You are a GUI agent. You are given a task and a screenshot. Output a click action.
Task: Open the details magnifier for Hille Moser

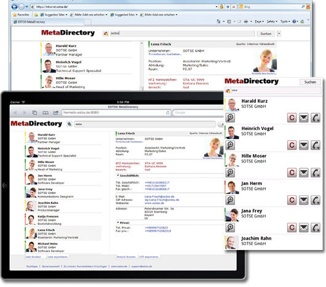pyautogui.click(x=230, y=172)
